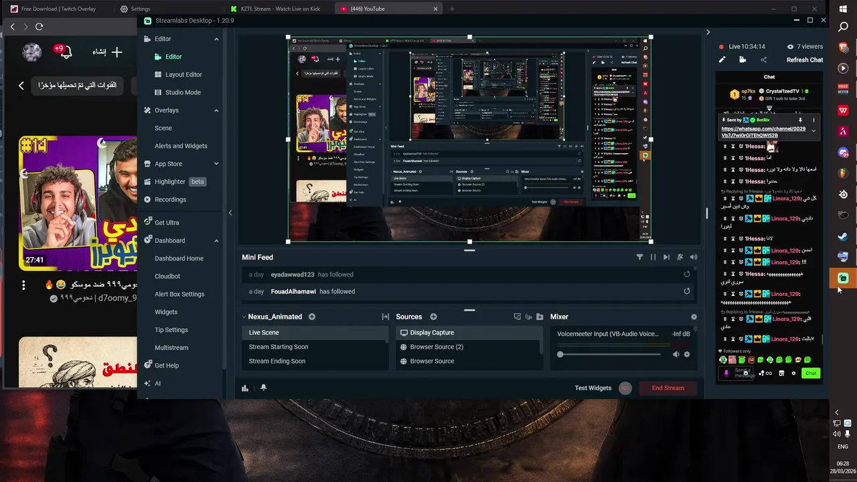Select the Stream Ending Soon scene
Image resolution: width=857 pixels, height=482 pixels.
point(315,361)
